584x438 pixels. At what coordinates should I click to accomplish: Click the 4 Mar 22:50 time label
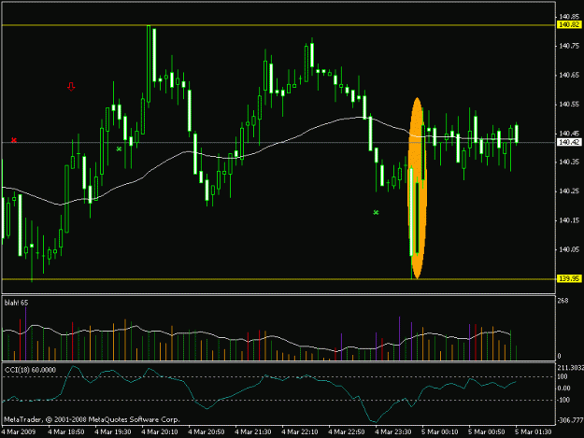coord(347,432)
